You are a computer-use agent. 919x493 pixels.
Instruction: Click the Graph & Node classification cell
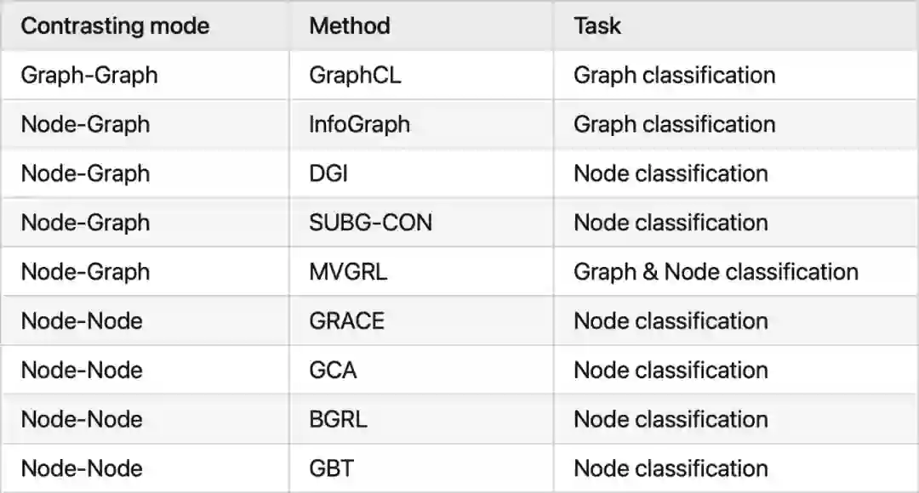tap(716, 272)
